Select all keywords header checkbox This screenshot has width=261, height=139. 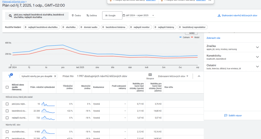(x=7, y=87)
